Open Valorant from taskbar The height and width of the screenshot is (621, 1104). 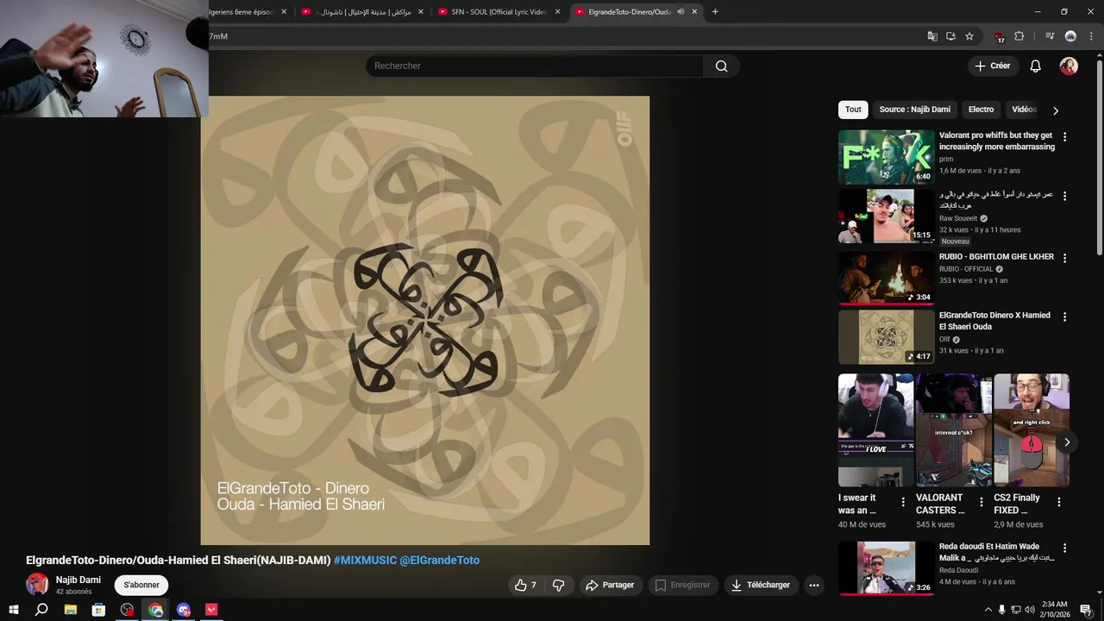click(211, 610)
